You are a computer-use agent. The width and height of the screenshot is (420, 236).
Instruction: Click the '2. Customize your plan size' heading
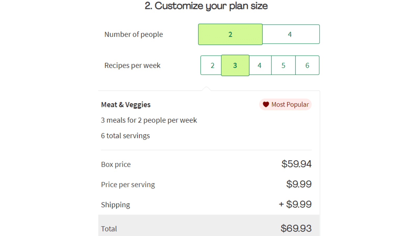coord(206,6)
